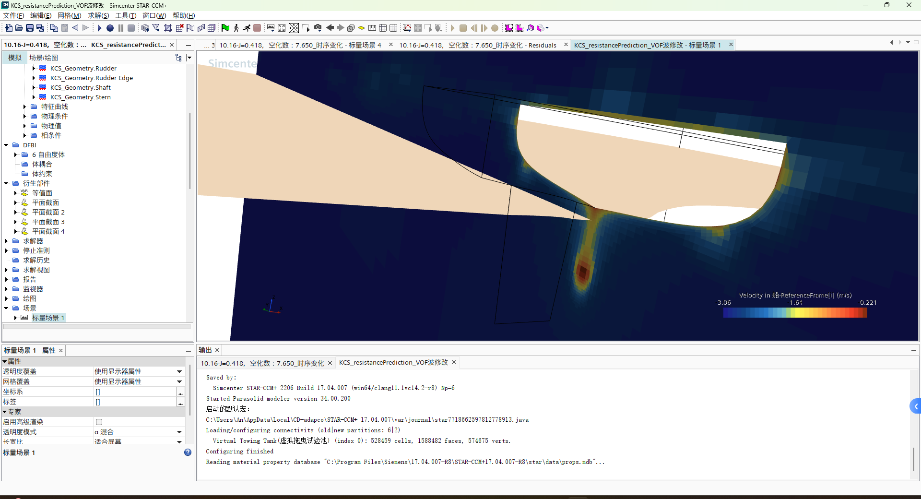Open the 透明度模式 dropdown
This screenshot has width=921, height=499.
(179, 432)
